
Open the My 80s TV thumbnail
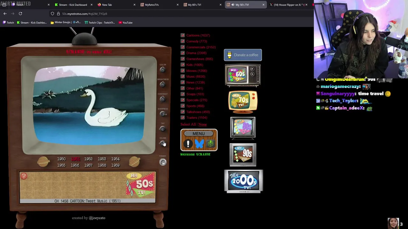tap(243, 128)
